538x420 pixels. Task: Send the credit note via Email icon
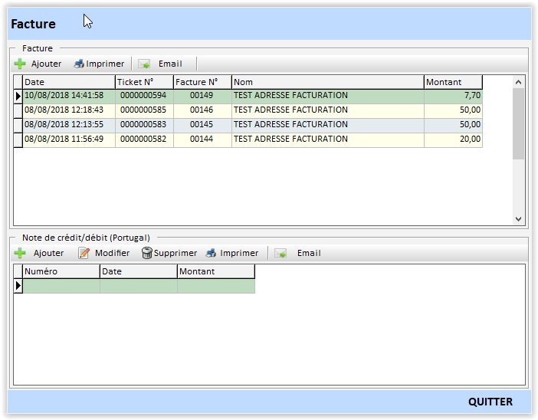click(280, 253)
